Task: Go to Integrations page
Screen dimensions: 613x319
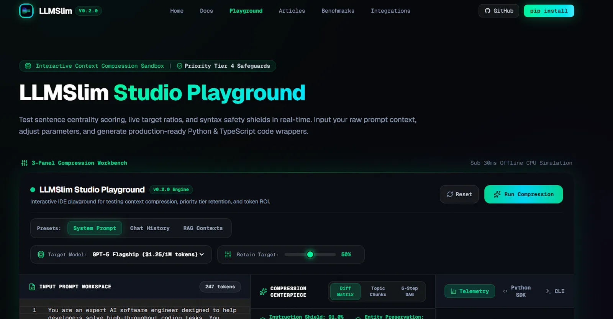Action: pos(390,11)
